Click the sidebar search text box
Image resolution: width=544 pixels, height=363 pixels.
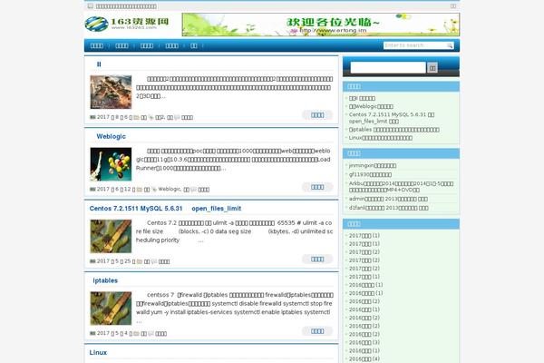point(388,68)
